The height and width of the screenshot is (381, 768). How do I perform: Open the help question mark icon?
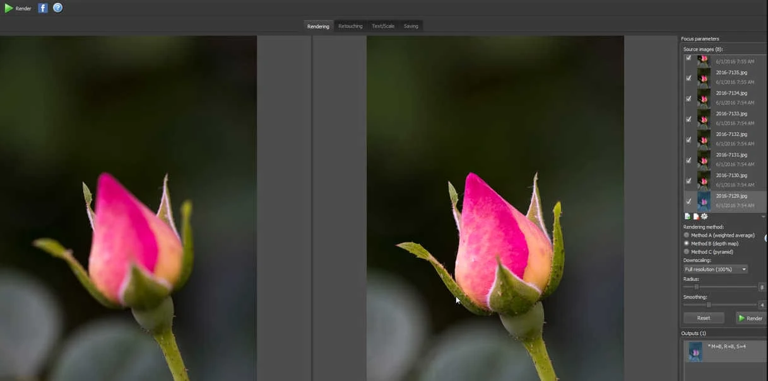point(58,8)
